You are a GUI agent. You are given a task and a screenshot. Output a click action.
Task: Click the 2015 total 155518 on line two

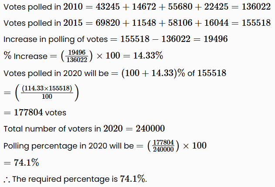pyautogui.click(x=257, y=23)
